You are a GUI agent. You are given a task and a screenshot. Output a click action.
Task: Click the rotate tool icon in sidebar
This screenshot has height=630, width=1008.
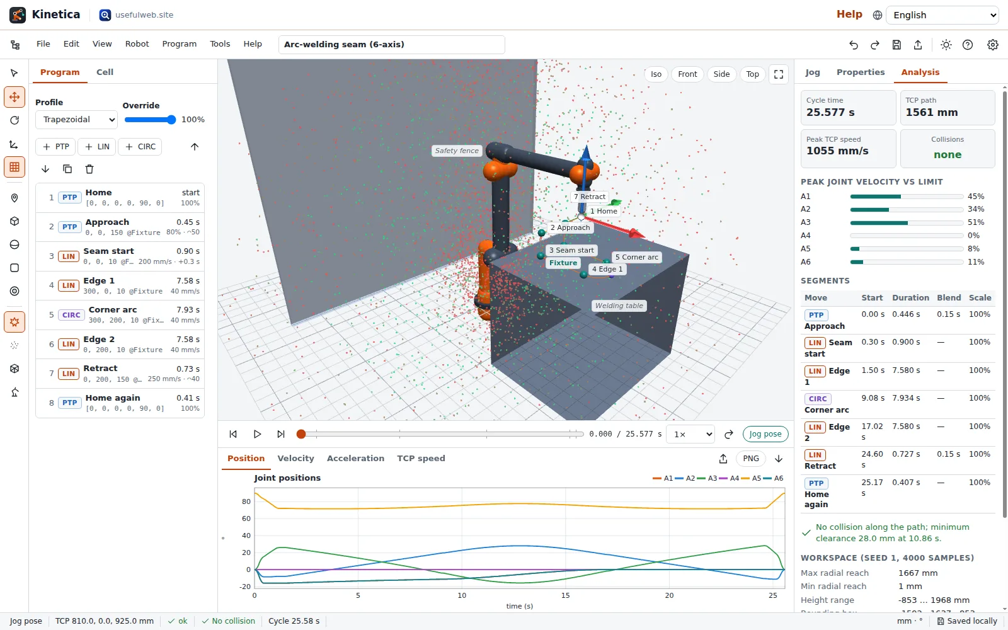click(14, 120)
